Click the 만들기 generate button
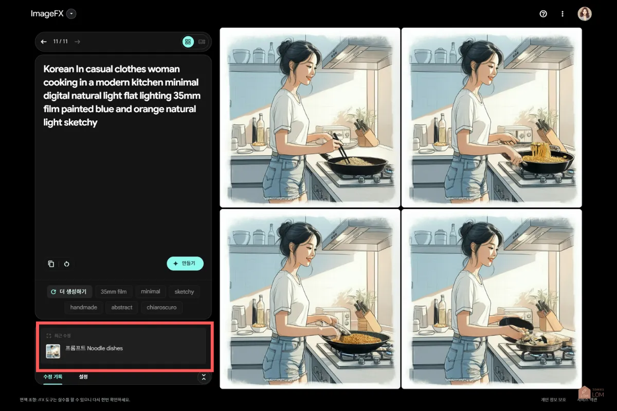 point(185,264)
